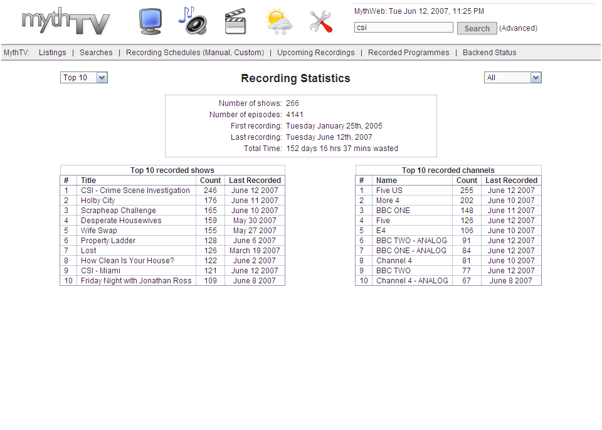Click Channel 4 - ANALOG channel
The image size is (602, 430).
(412, 281)
